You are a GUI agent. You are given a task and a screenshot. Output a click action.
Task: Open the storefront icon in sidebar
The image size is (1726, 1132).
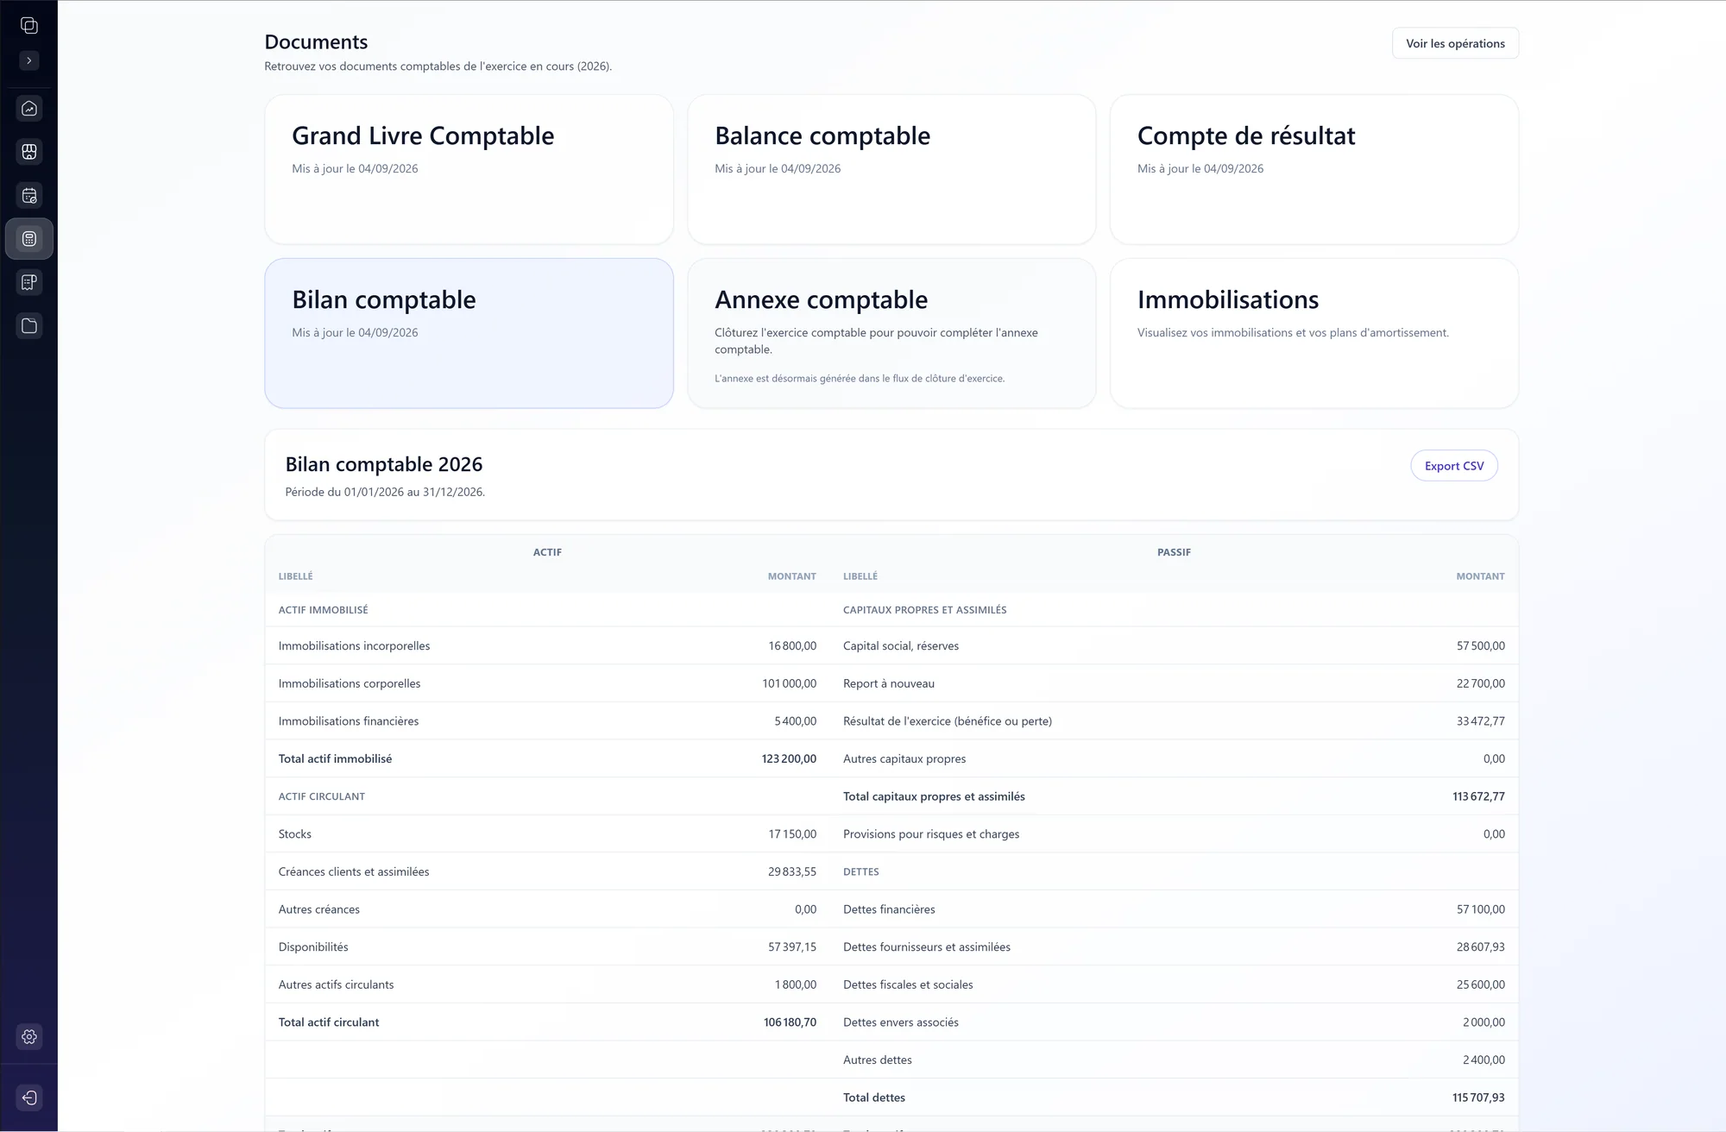(29, 152)
